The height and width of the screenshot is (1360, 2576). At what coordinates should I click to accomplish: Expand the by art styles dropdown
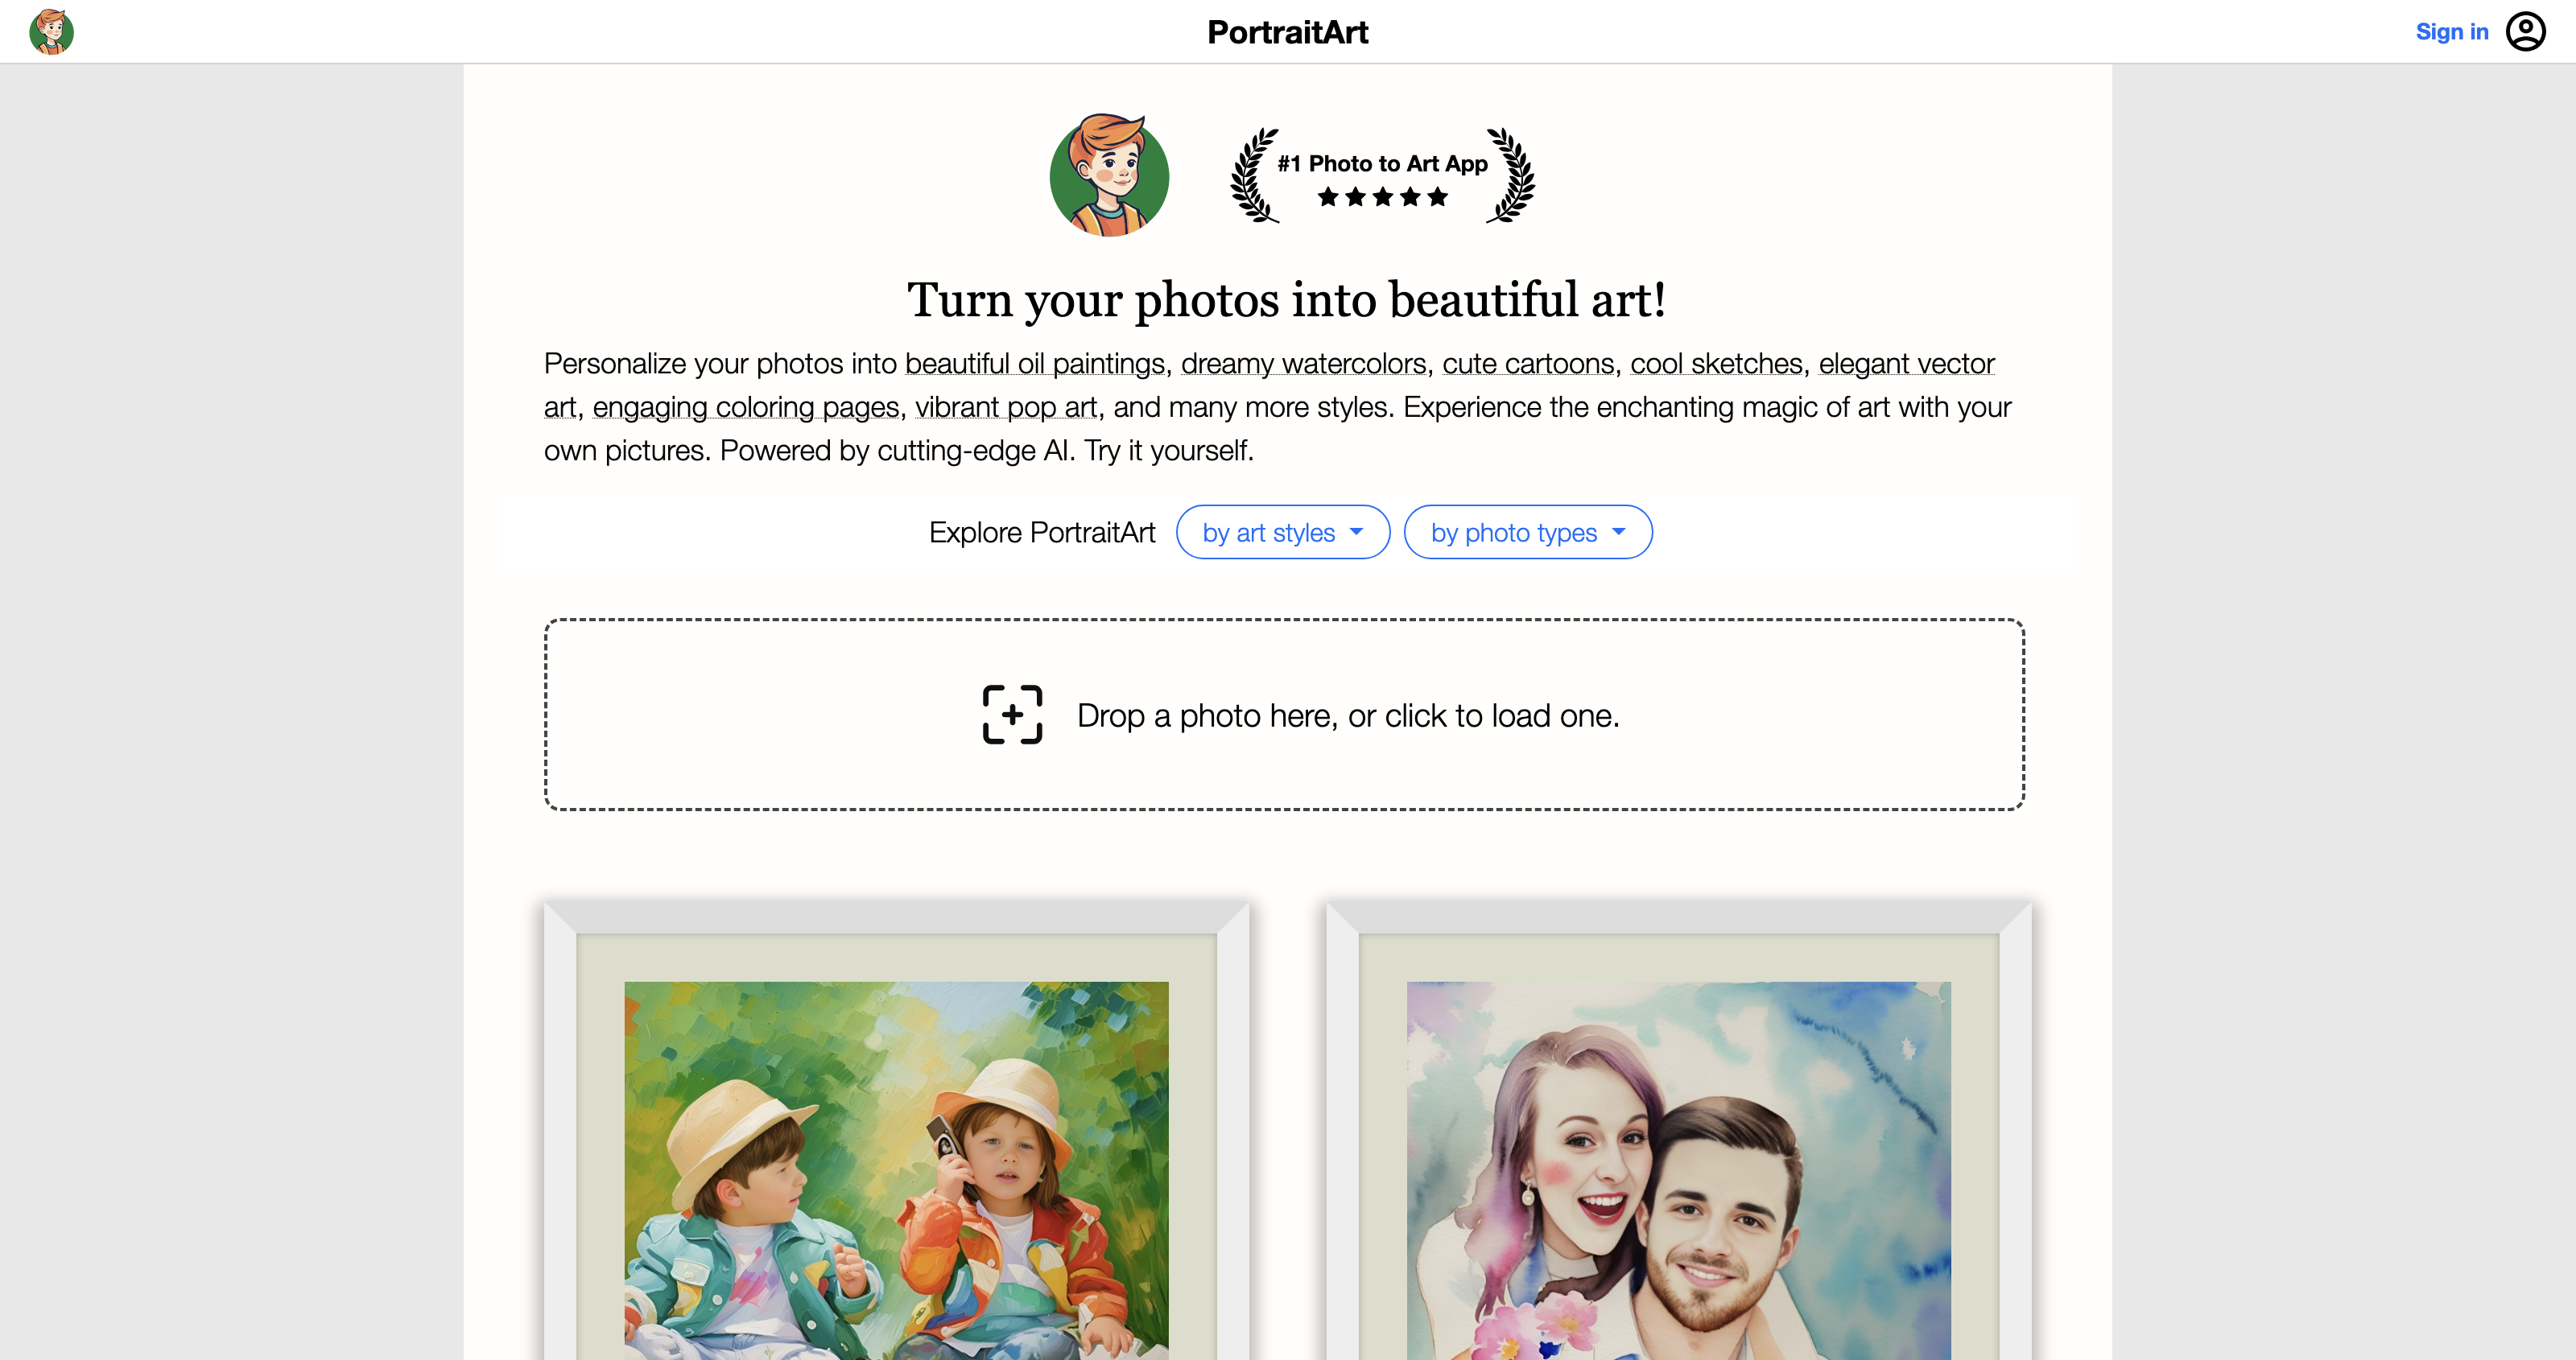click(1283, 532)
